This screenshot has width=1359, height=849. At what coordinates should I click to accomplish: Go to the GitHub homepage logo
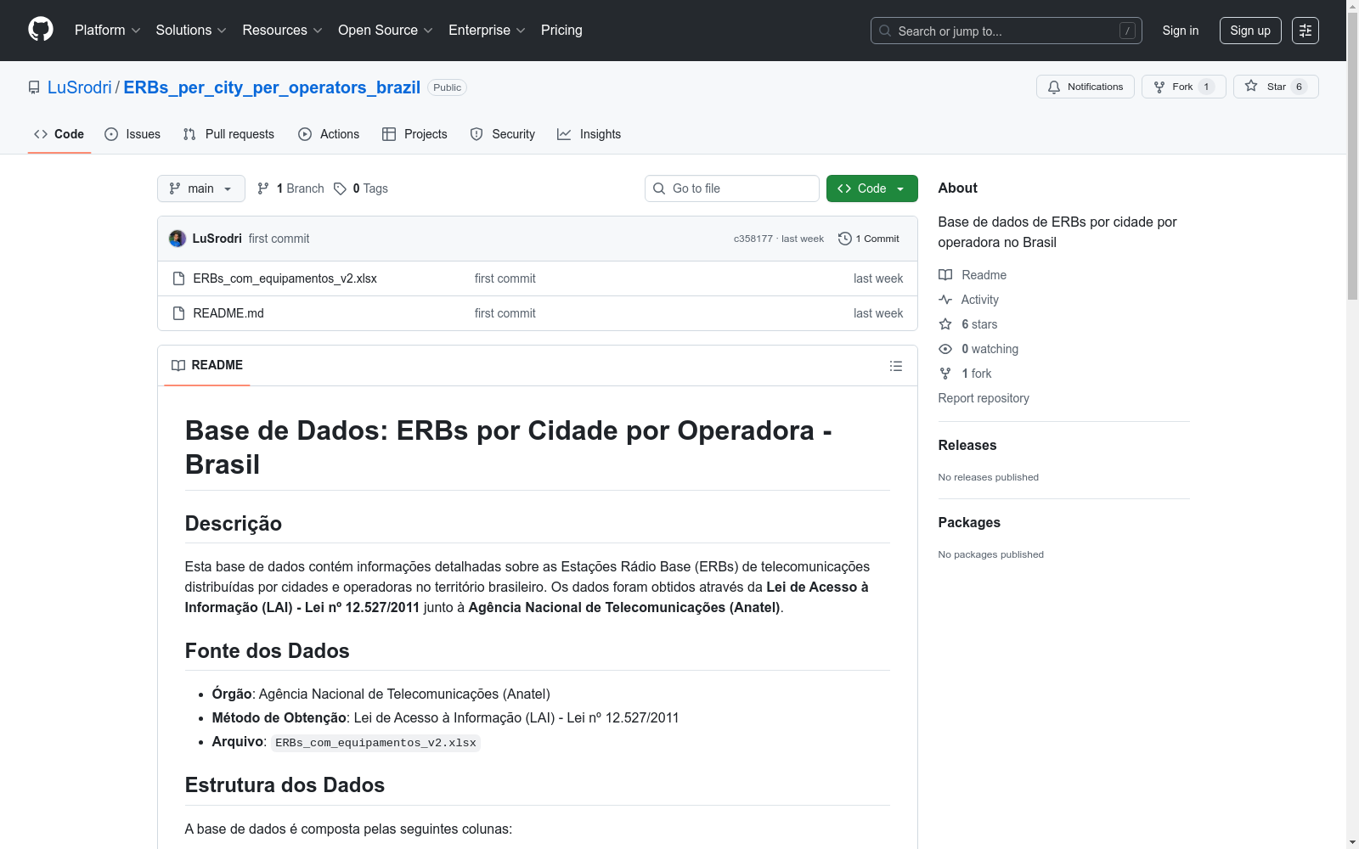[41, 30]
